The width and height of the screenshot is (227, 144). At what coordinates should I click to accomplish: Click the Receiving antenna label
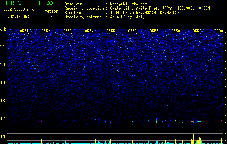click(83, 17)
